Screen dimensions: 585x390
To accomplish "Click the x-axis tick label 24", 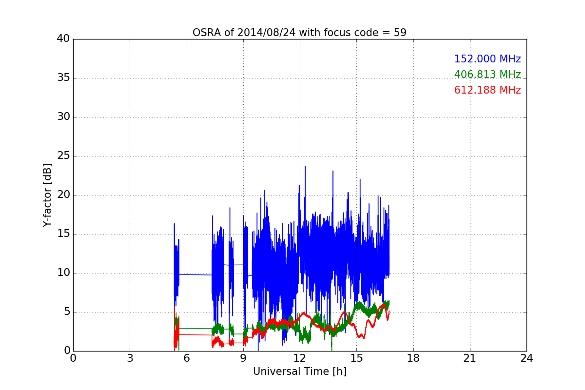I will tap(526, 358).
